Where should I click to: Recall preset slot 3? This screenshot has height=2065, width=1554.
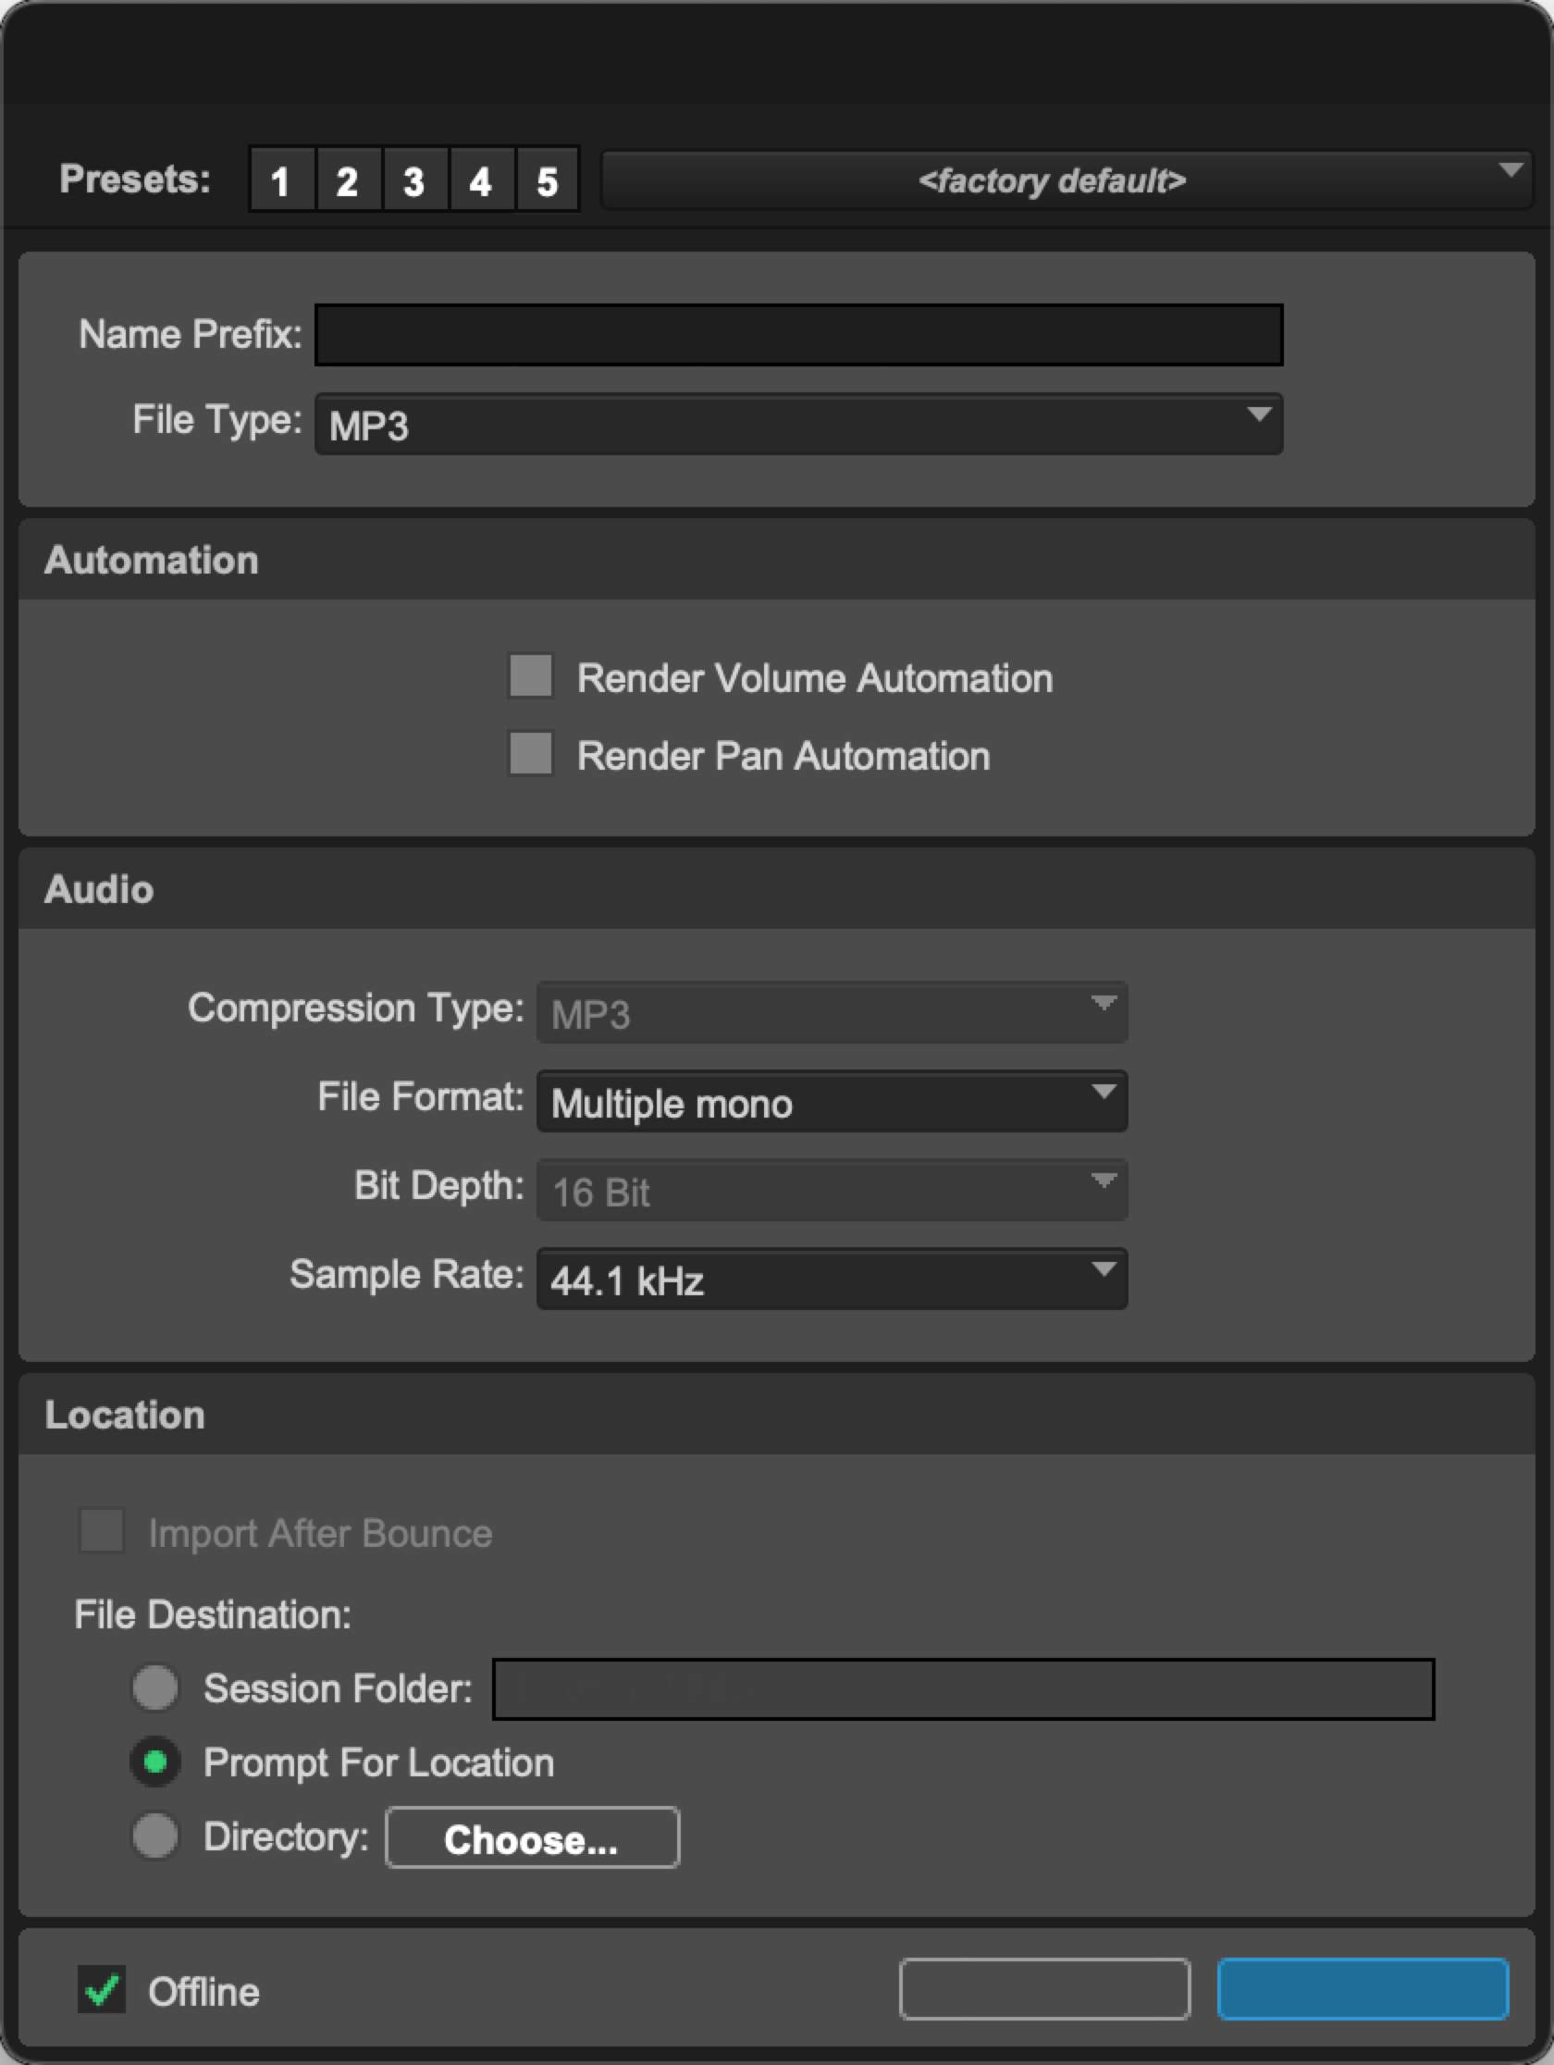(414, 180)
